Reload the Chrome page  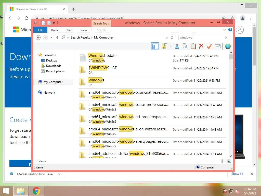click(27, 18)
